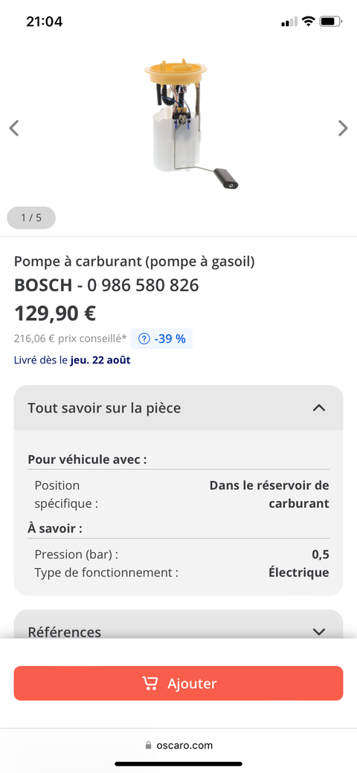Tap the cellular signal bars

[x=289, y=22]
